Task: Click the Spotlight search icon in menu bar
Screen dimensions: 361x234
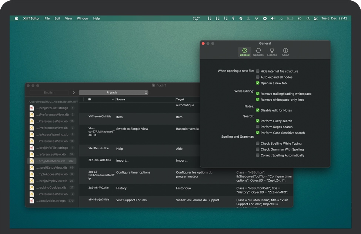Action: click(x=308, y=18)
